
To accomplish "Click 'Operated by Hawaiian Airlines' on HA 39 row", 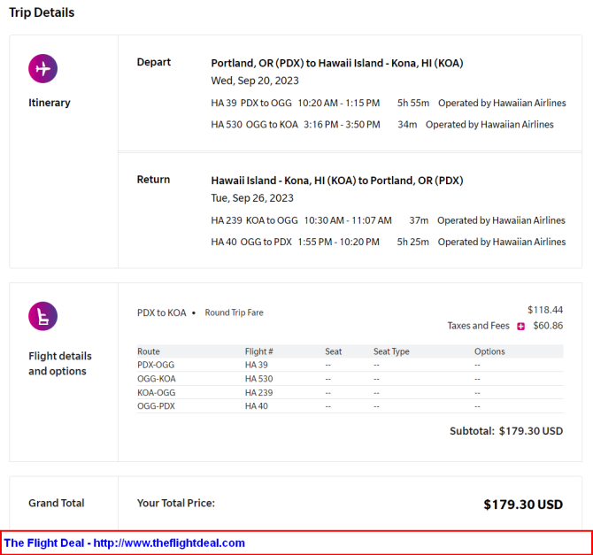I will pos(502,103).
